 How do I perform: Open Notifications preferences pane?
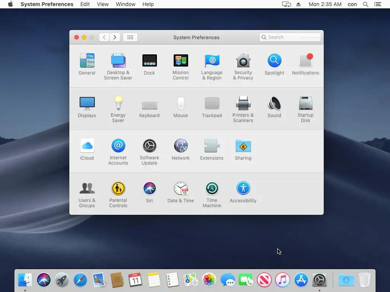pyautogui.click(x=305, y=64)
